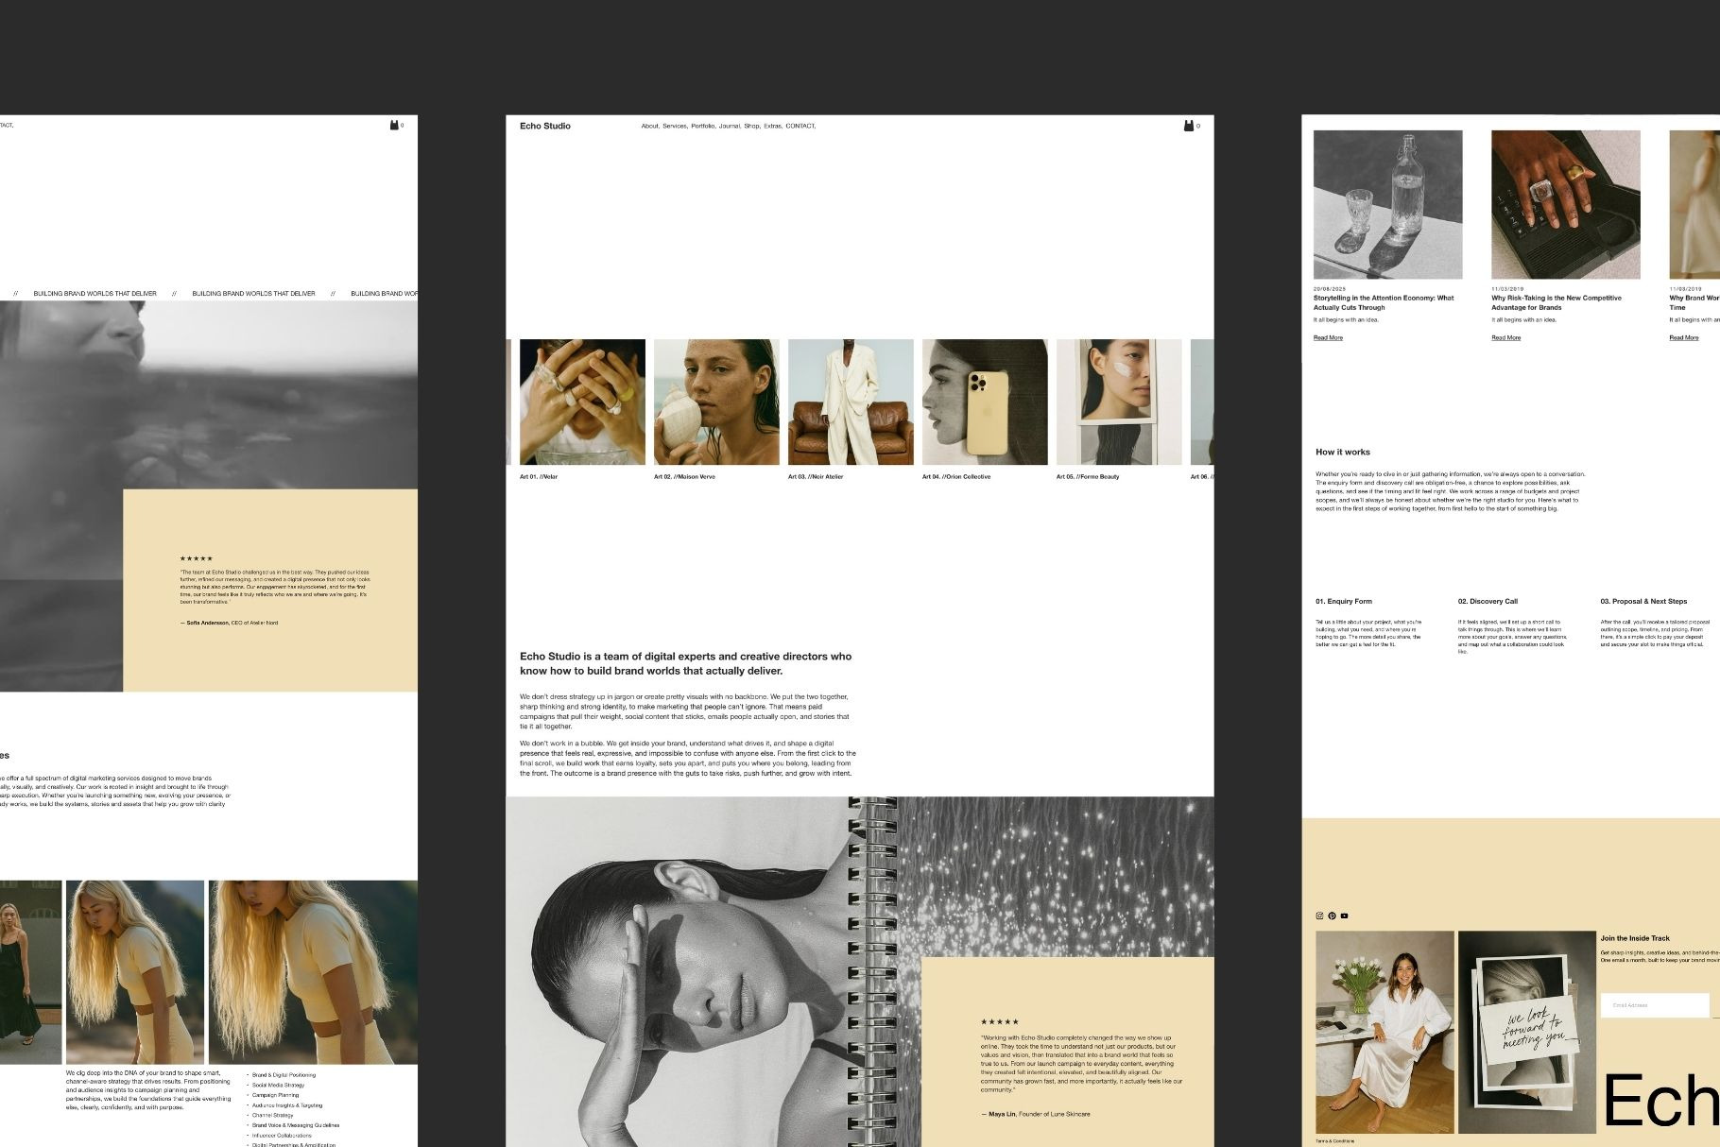Click the 'Art 05. //Forme Beauty' caption
1720x1147 pixels.
click(x=1088, y=477)
